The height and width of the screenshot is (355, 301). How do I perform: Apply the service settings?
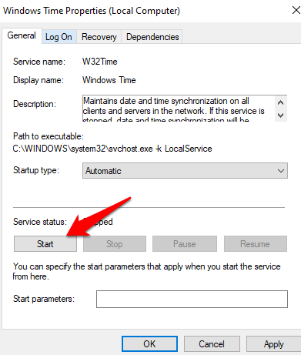(x=273, y=344)
